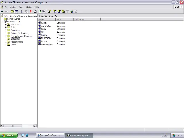
Task: Click the Forward arrow toolbar button
Action: 6,11
